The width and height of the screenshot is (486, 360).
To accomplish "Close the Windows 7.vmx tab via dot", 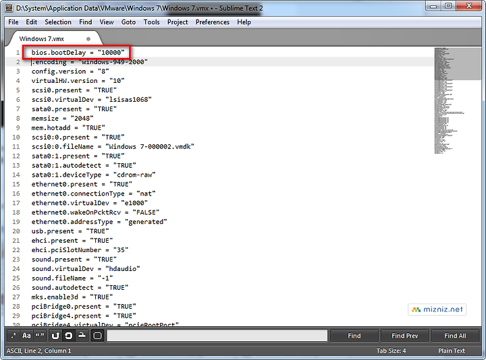I will click(x=88, y=39).
